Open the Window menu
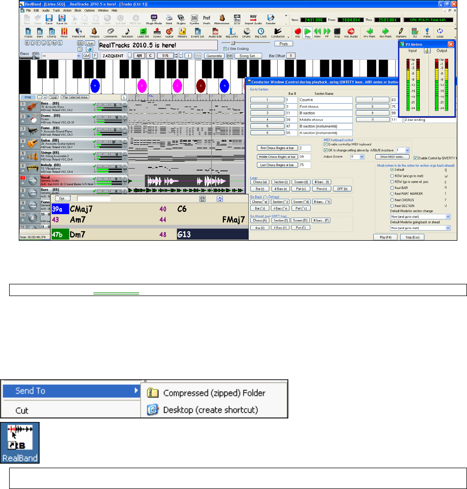467x489 pixels. pyautogui.click(x=103, y=10)
